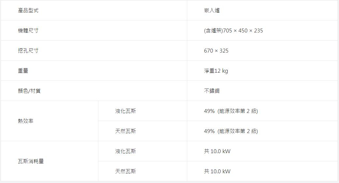Click the 挖孔尺寸 label
Image resolution: width=339 pixels, height=183 pixels.
(x=28, y=51)
